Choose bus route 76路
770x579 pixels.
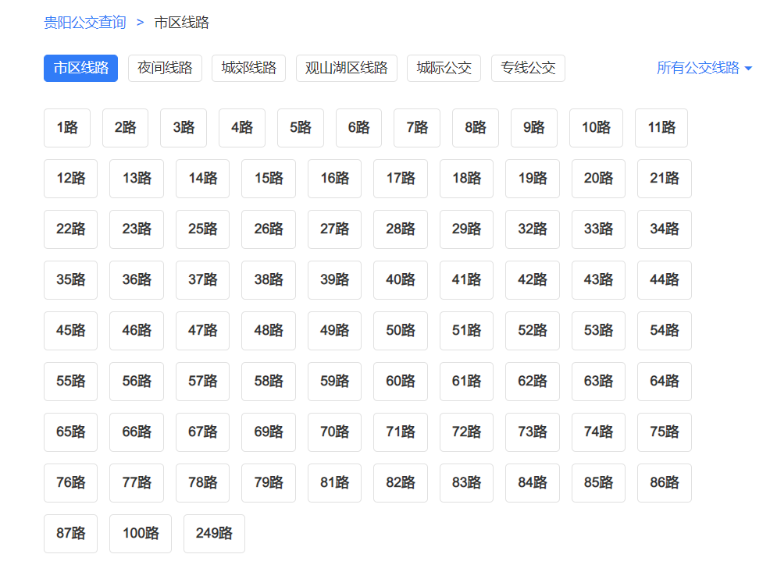(71, 483)
